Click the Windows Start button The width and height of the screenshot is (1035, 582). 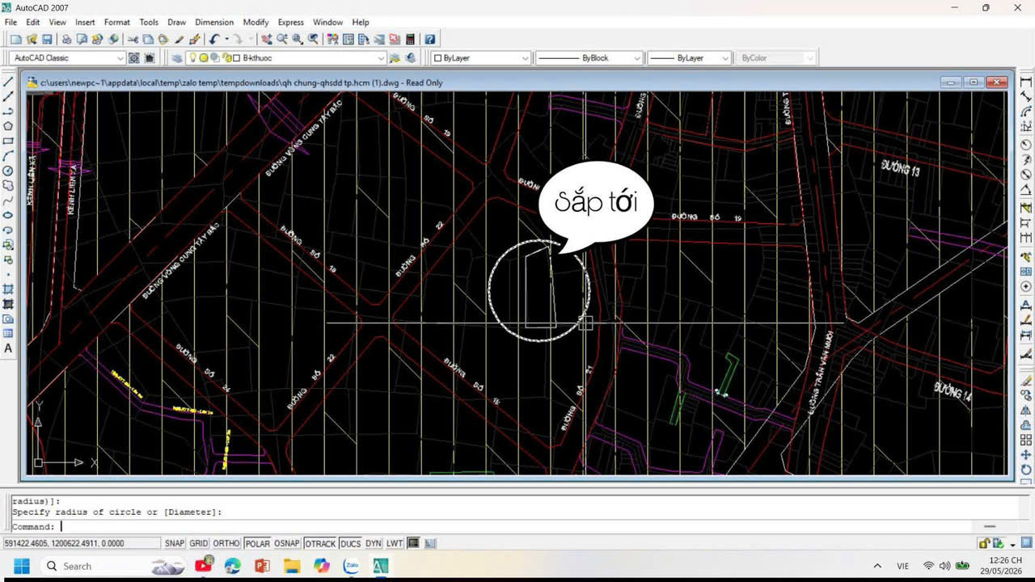[21, 566]
